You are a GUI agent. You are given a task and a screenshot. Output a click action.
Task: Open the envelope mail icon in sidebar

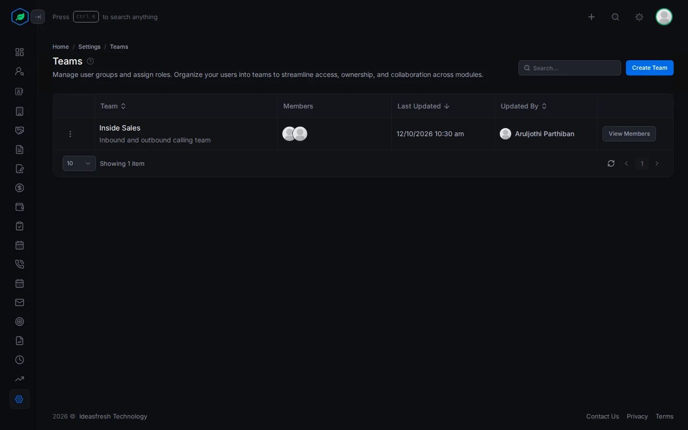(x=20, y=302)
